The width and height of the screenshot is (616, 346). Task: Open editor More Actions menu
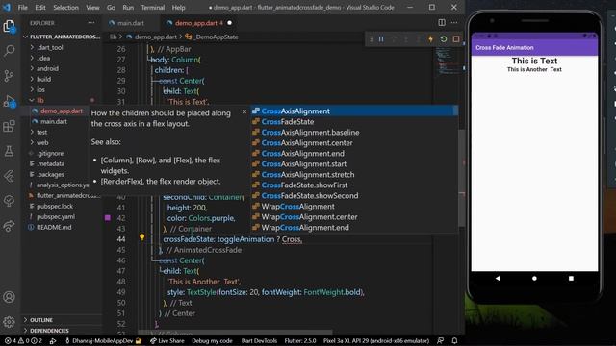[454, 23]
